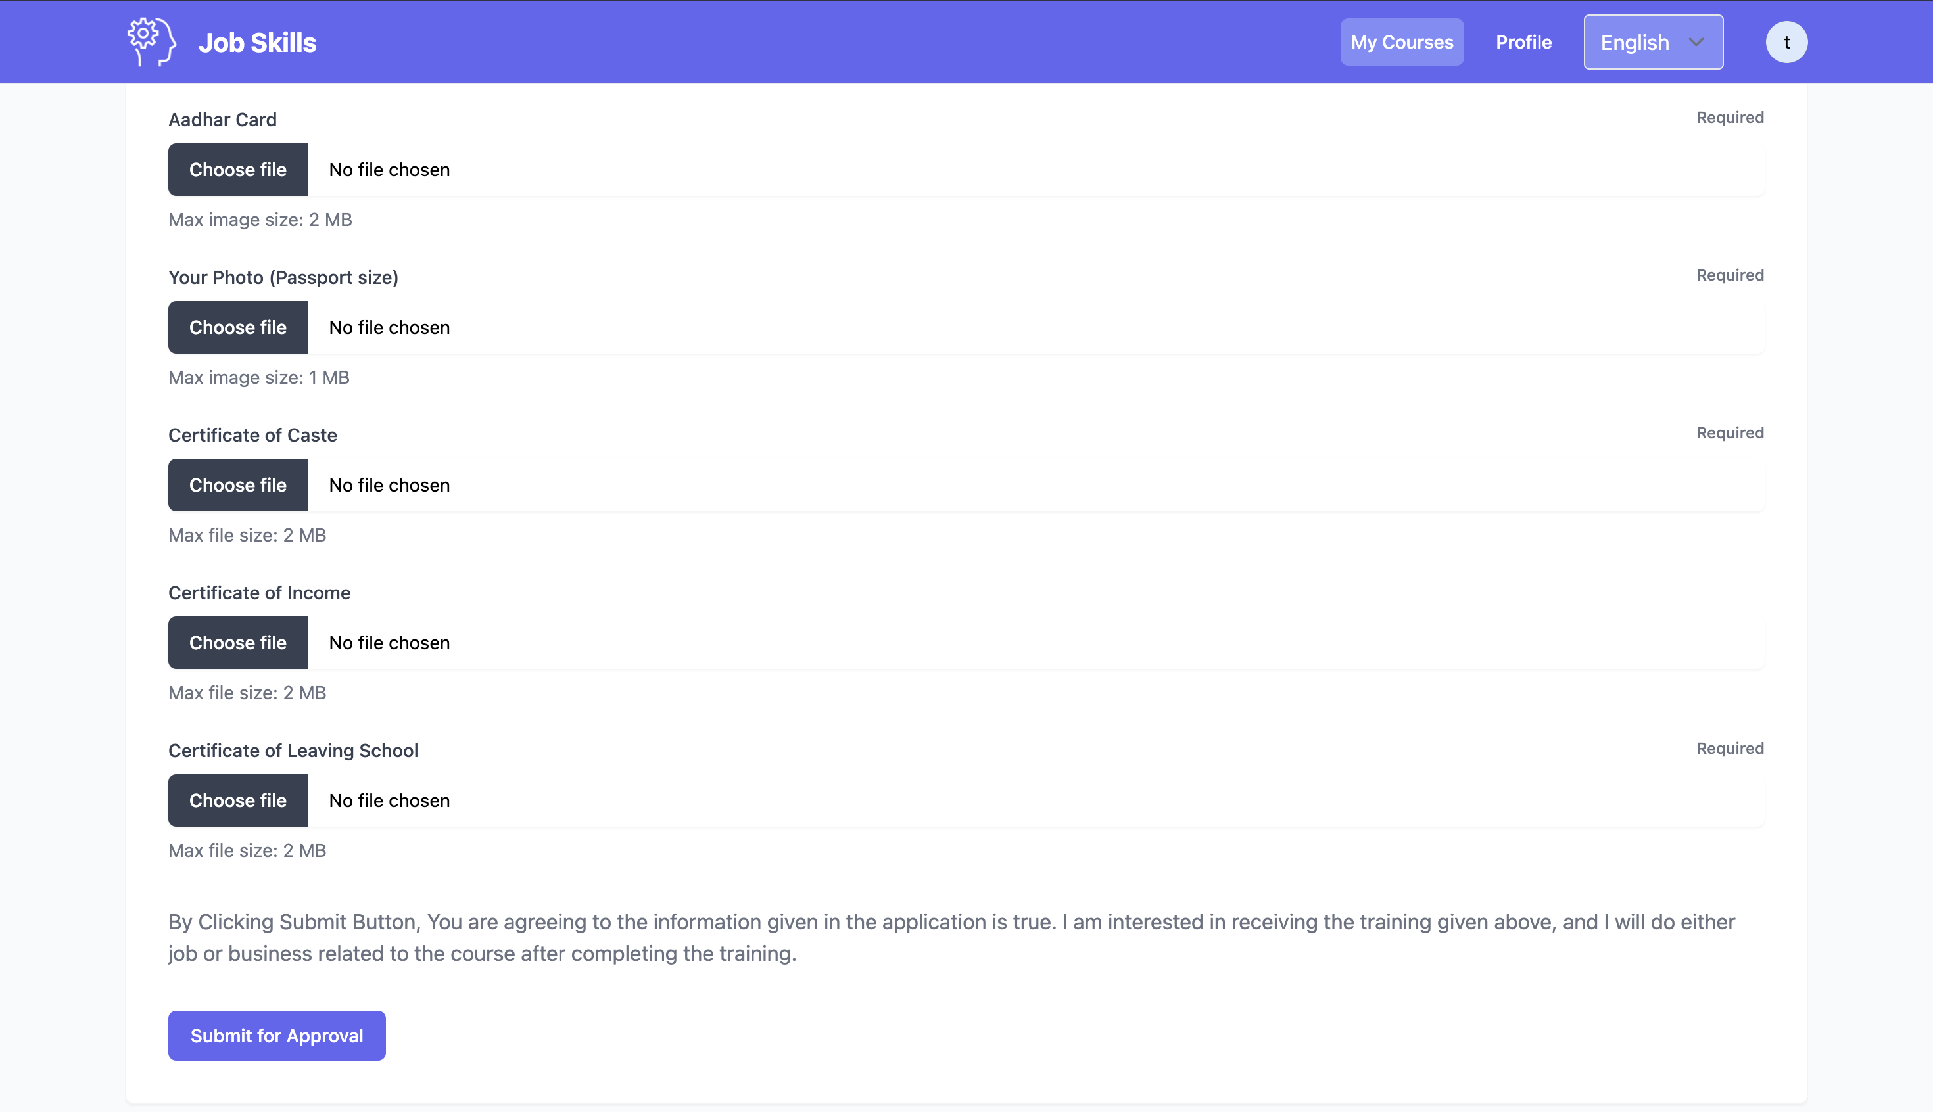Click the Certificate of Income label
This screenshot has height=1112, width=1933.
click(x=259, y=593)
